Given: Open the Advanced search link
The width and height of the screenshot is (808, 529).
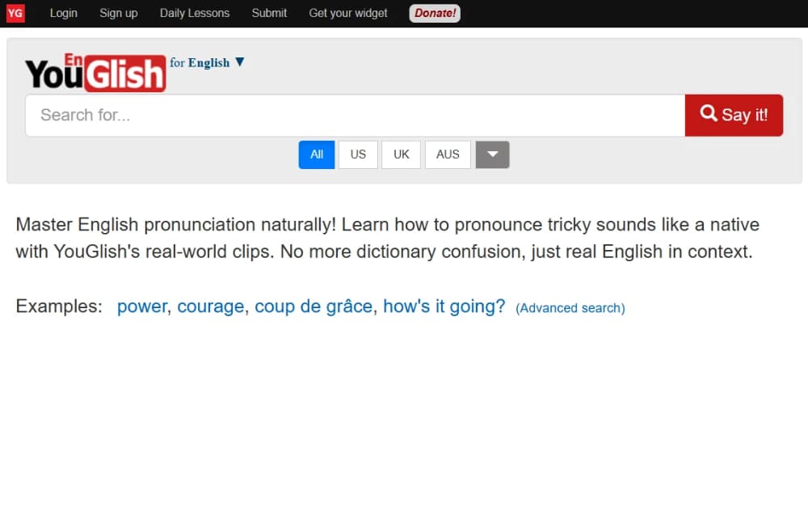Looking at the screenshot, I should (570, 308).
